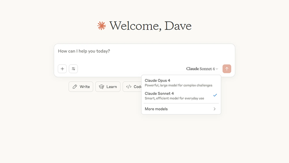
Task: Click the blue checkmark beside Claude Sonnet 4
Action: 215,95
